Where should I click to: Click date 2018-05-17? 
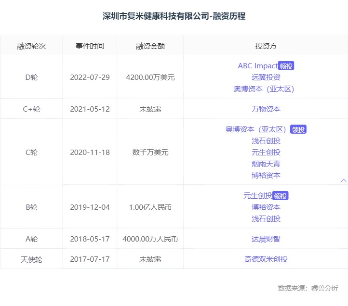click(90, 239)
